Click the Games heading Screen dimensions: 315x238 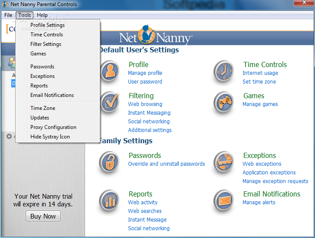point(254,96)
